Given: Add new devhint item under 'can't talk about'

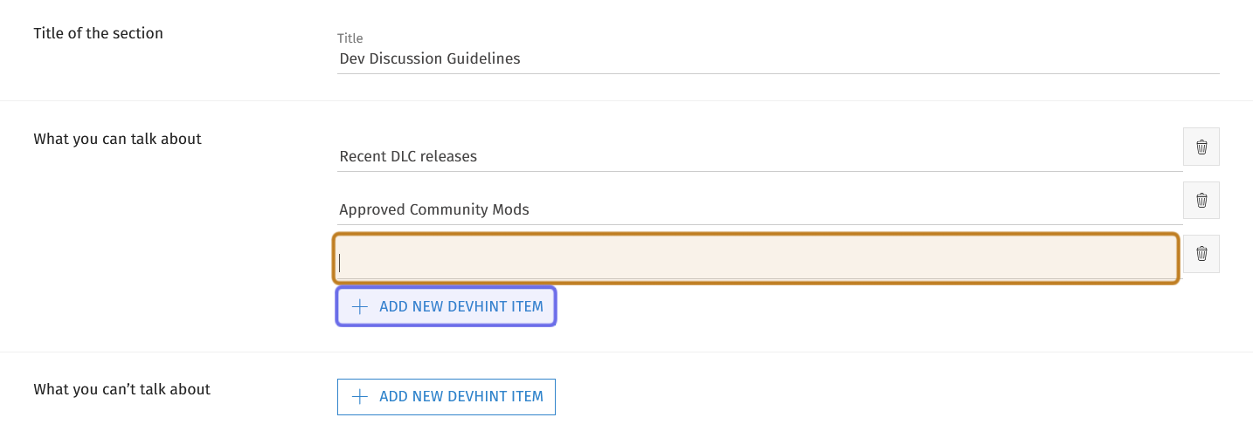Looking at the screenshot, I should click(x=447, y=397).
